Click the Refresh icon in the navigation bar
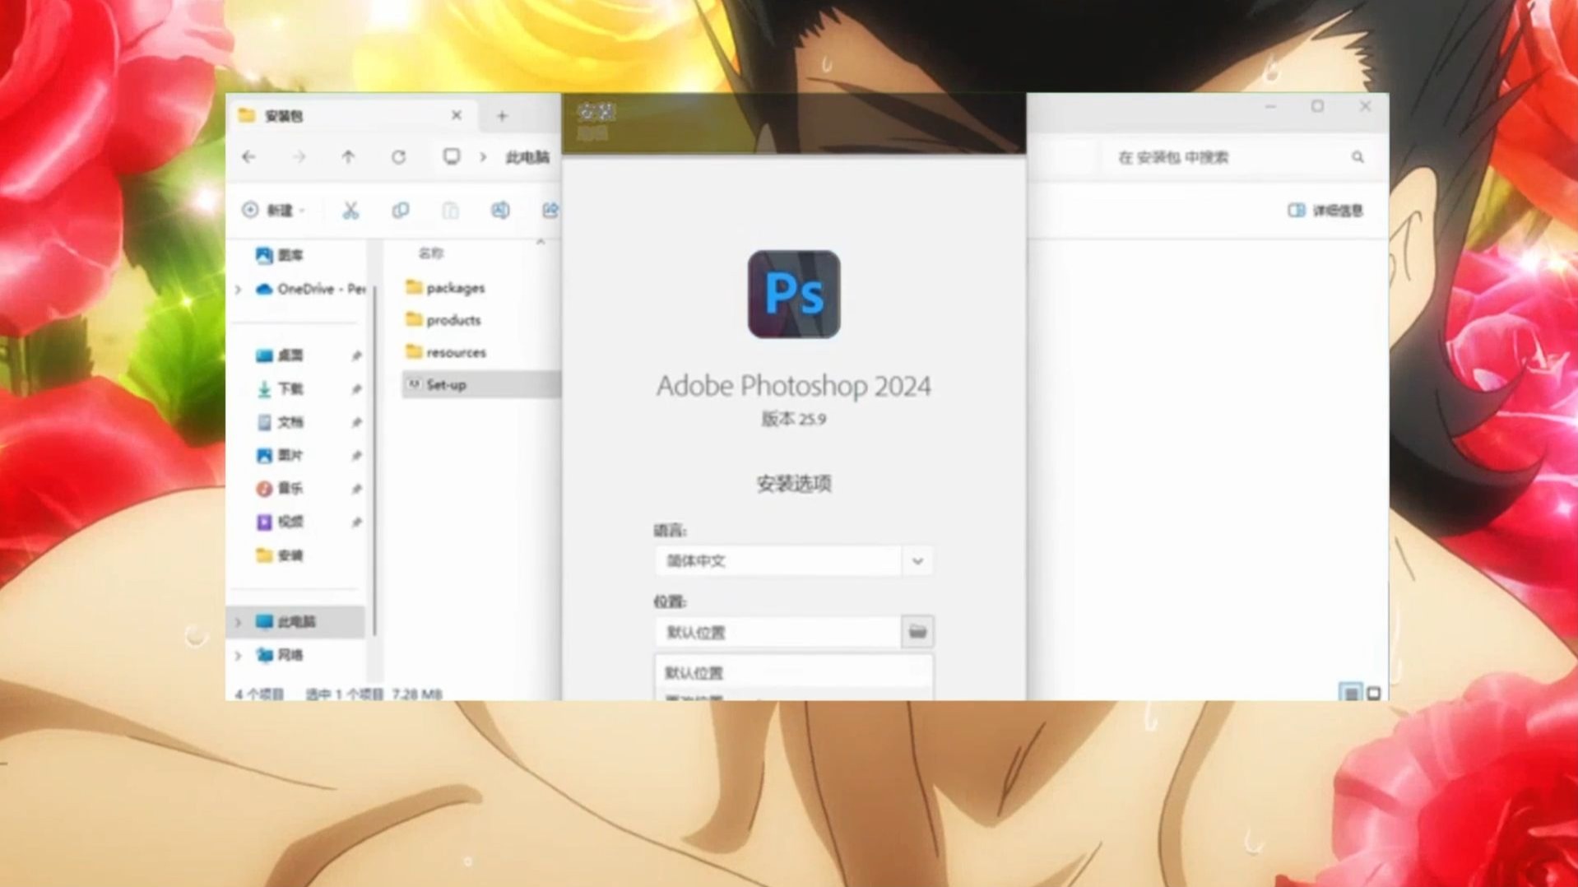This screenshot has height=887, width=1578. tap(399, 157)
